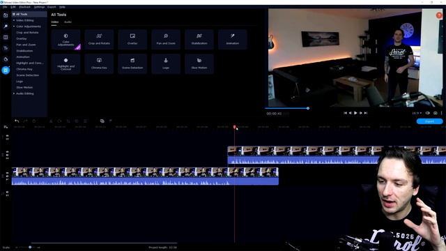Mute the main video track audio

7,176
